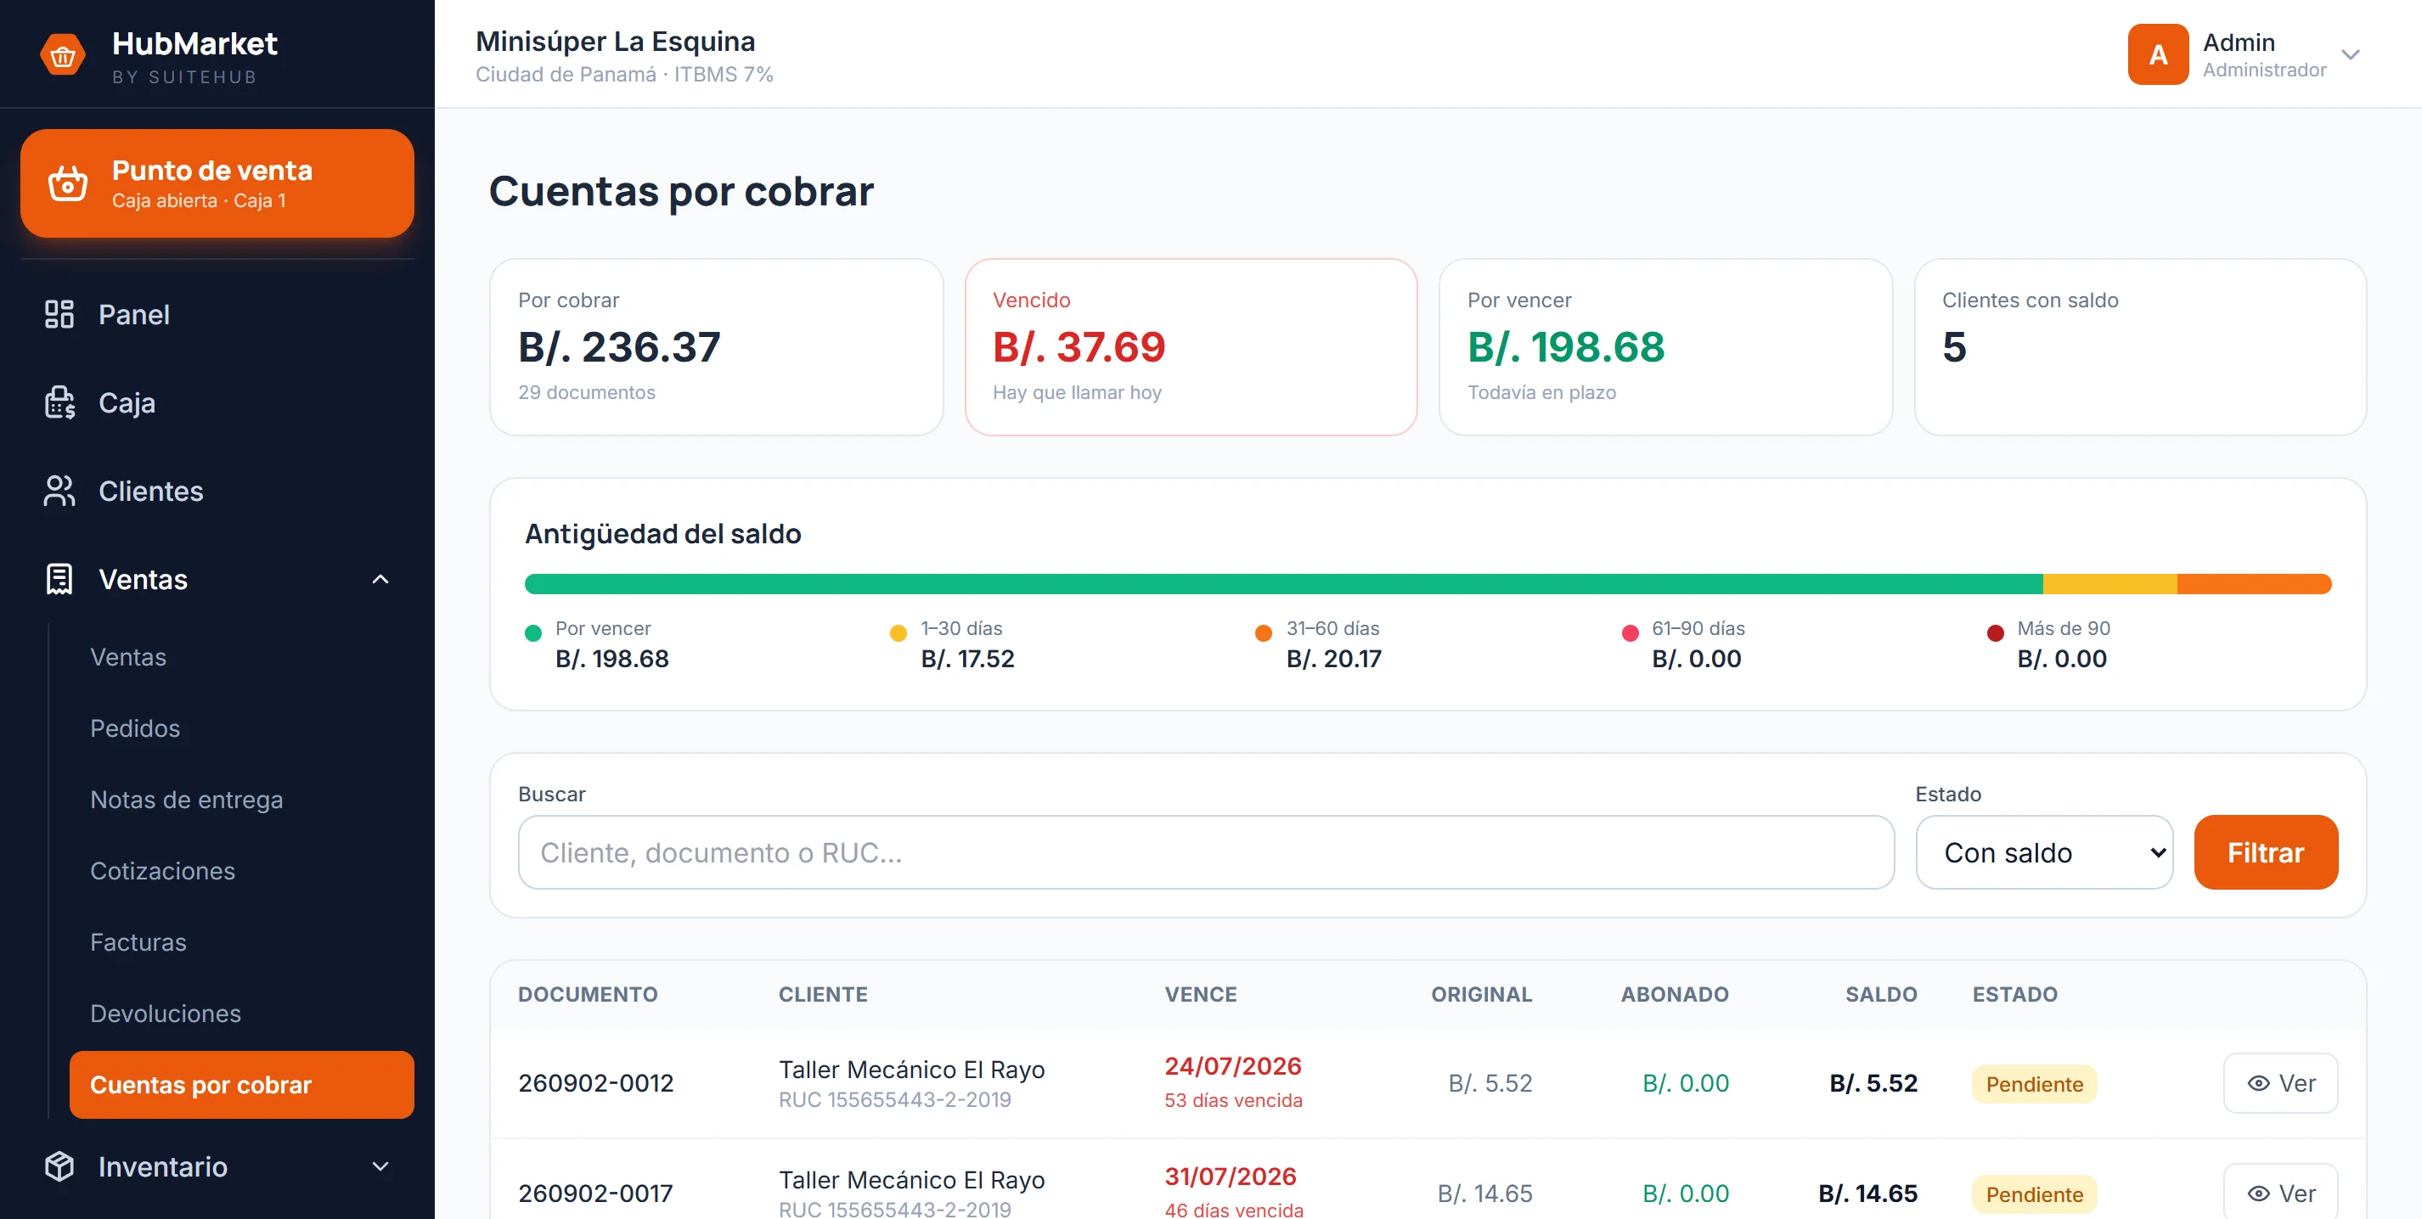Screen dimensions: 2422x1219
Task: Go to the Caja menu item
Action: [x=217, y=402]
